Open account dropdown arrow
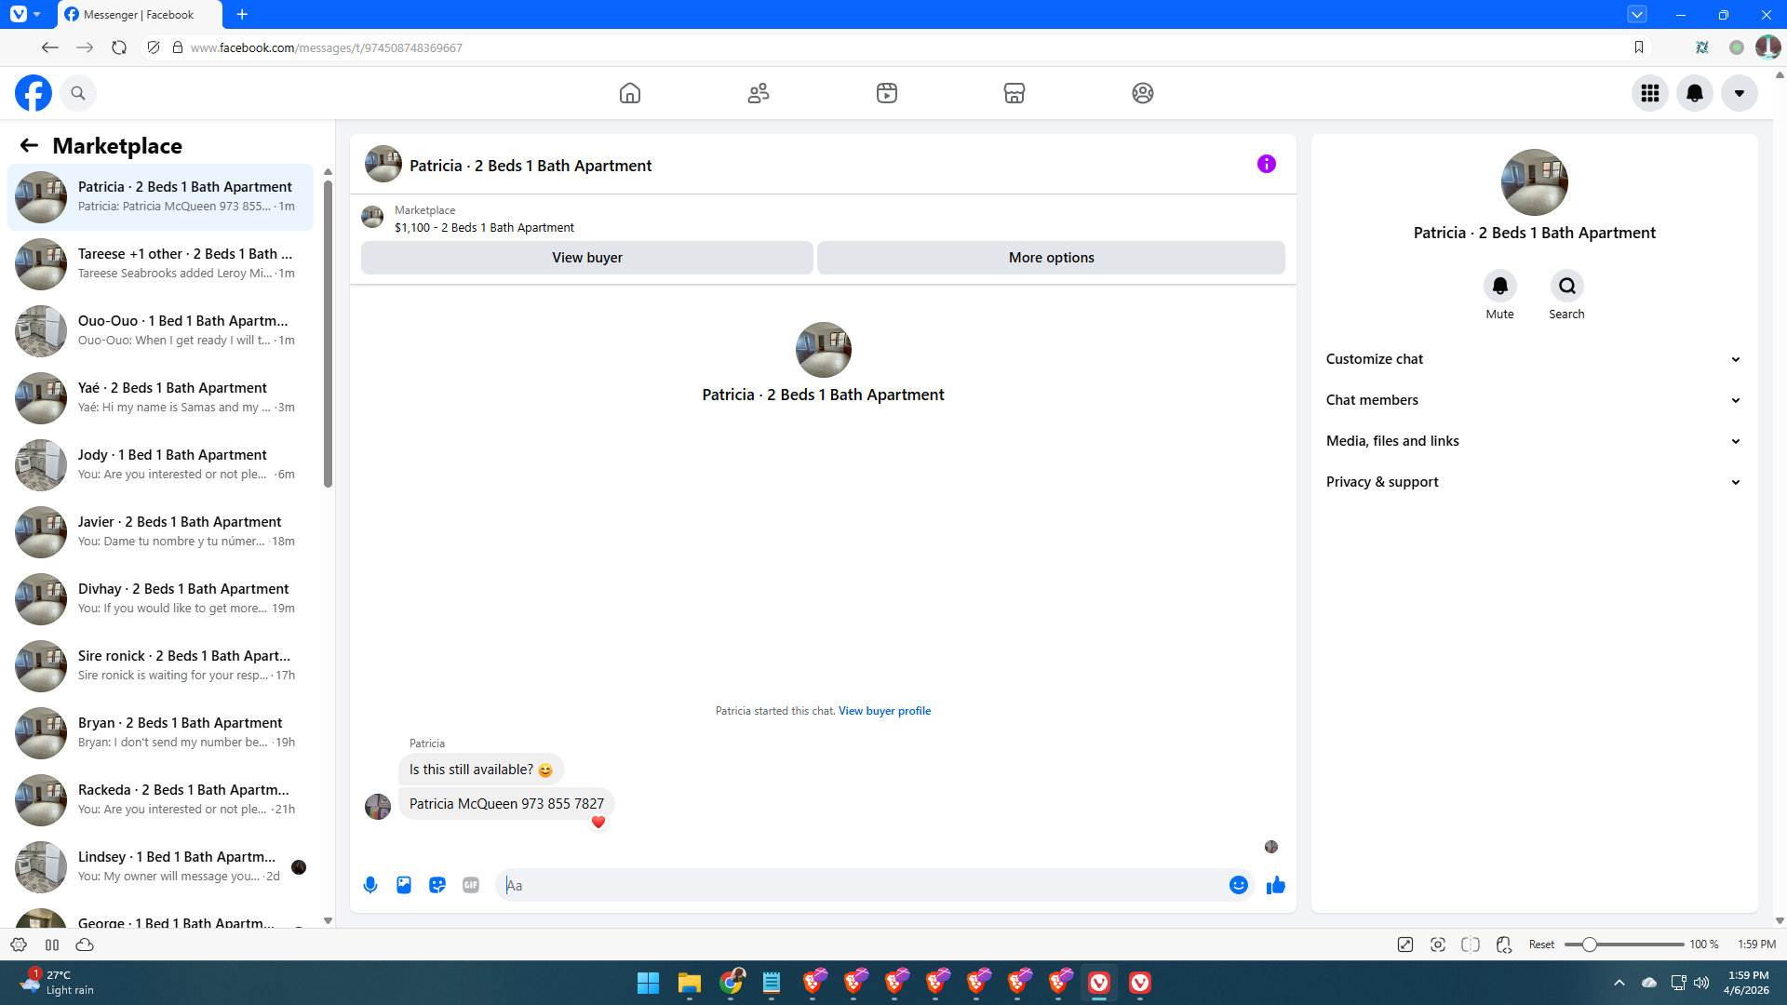 (x=1740, y=93)
